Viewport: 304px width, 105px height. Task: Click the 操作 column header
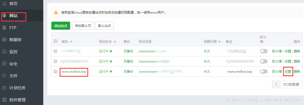[297, 42]
